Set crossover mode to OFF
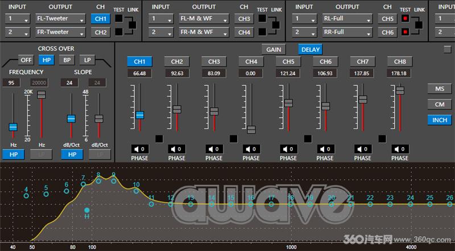This screenshot has height=251, width=455. click(26, 60)
